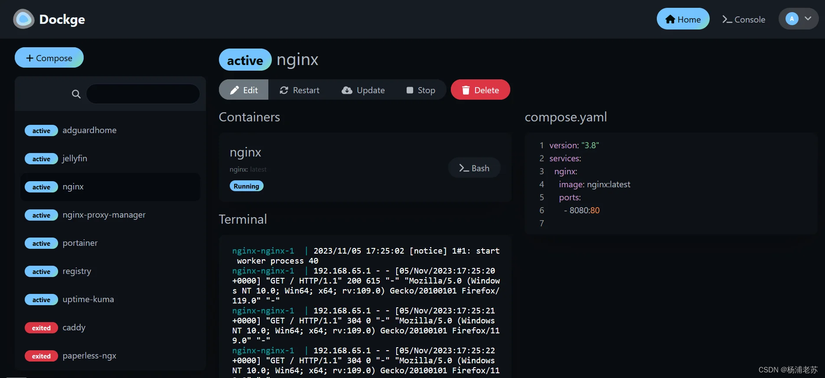Click the compose.yaml heading
The width and height of the screenshot is (825, 378).
click(566, 117)
